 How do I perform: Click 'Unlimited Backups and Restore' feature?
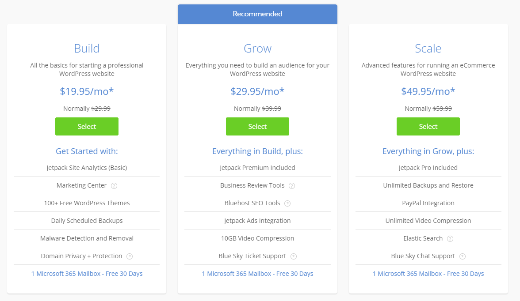tap(428, 185)
